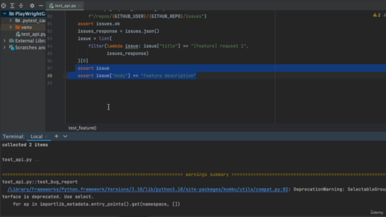The height and width of the screenshot is (217, 386).
Task: Click 'issues_response = issues.json()' line
Action: [118, 31]
